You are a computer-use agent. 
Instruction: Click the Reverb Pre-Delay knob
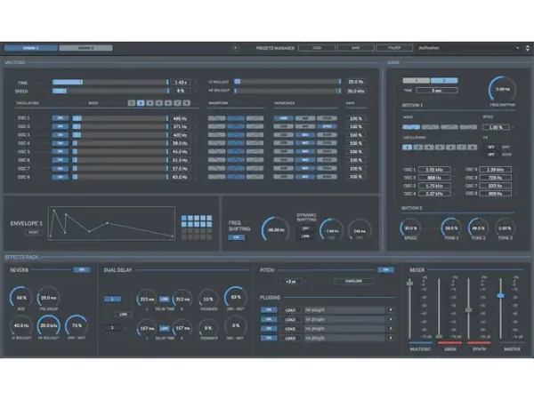49,298
